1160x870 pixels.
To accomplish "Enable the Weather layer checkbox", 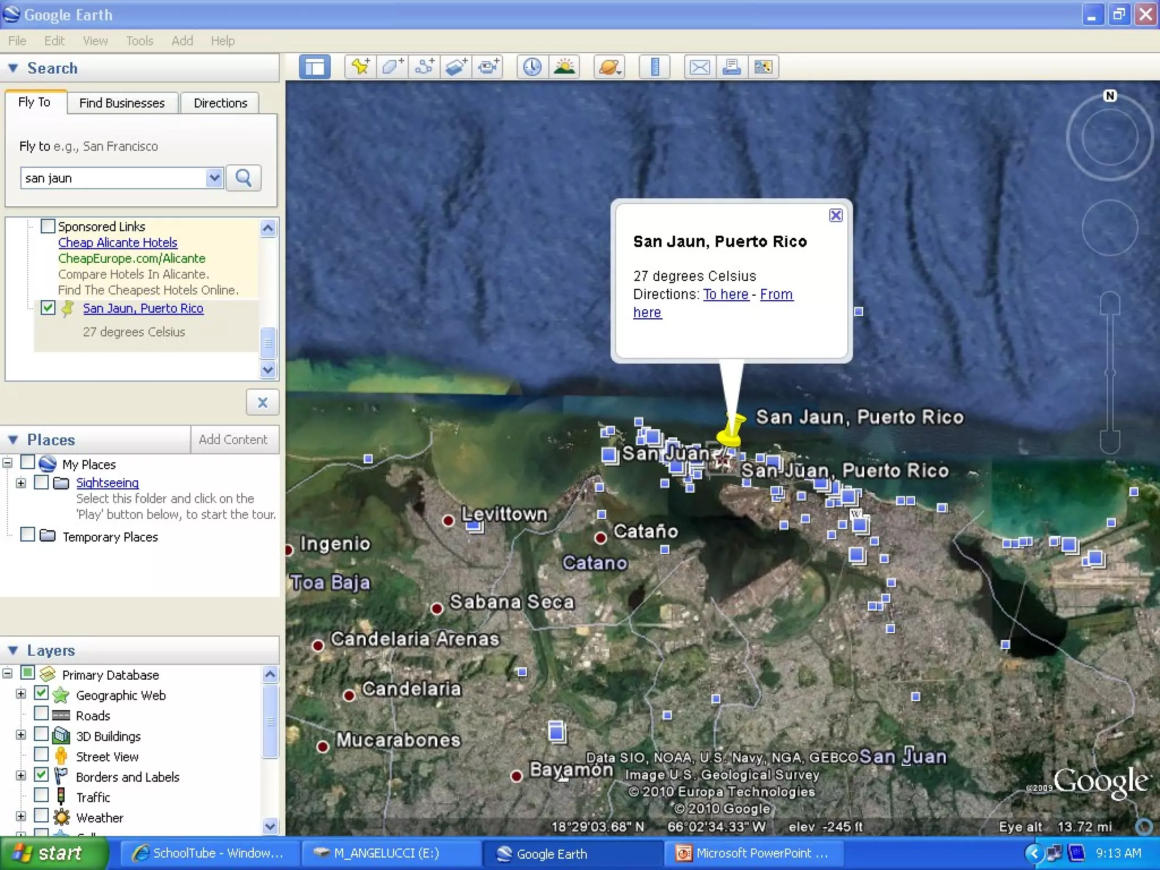I will (41, 816).
